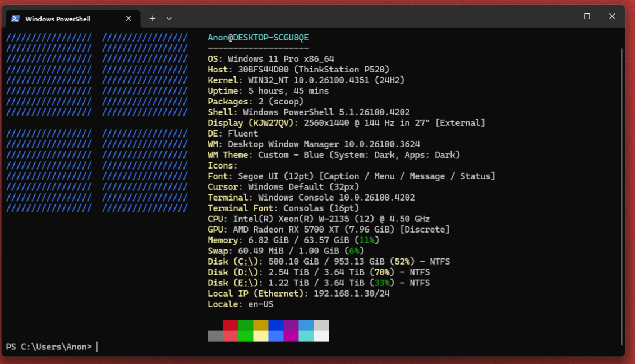635x364 pixels.
Task: Click the Local IP 192.168.1.30/24 value
Action: (352, 294)
